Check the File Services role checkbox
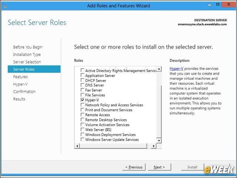 pyautogui.click(x=83, y=95)
